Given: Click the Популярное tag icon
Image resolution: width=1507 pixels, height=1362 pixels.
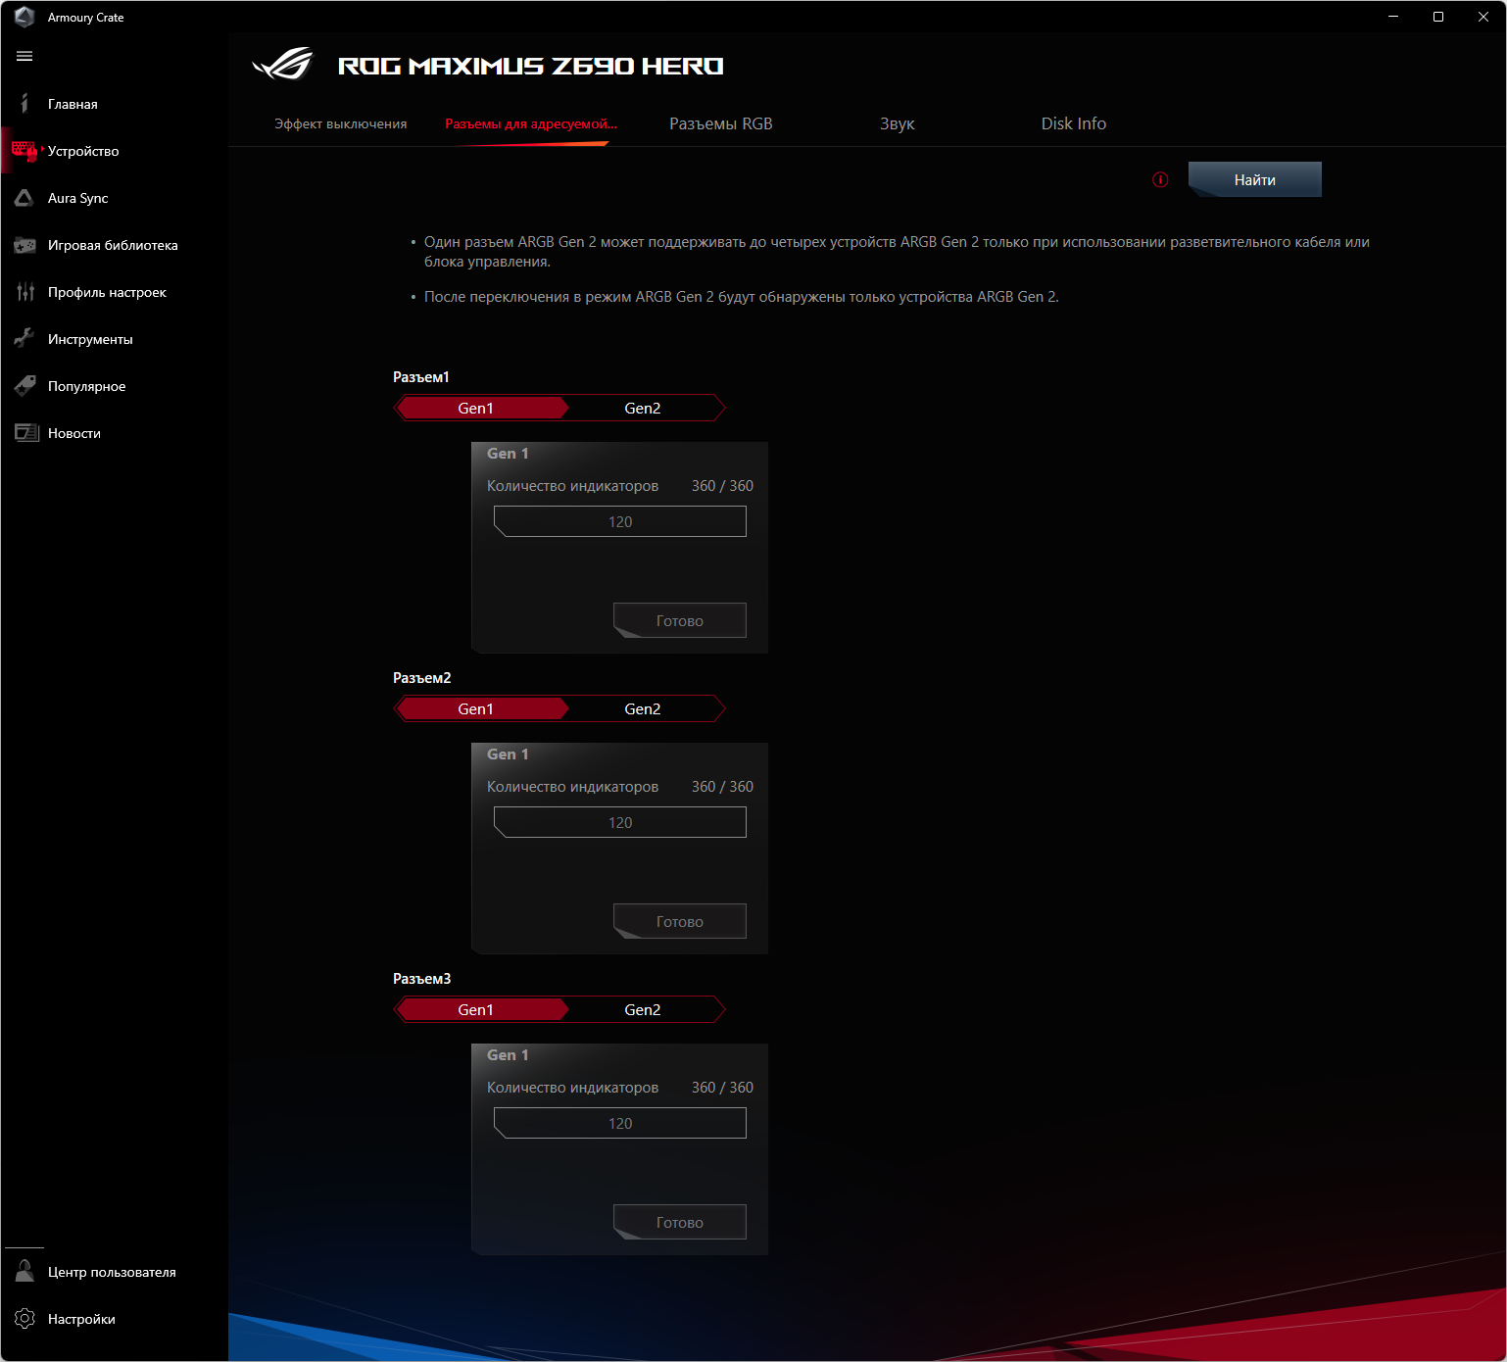Looking at the screenshot, I should (24, 386).
